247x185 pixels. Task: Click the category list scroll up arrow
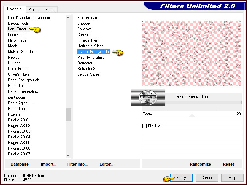(x=68, y=18)
